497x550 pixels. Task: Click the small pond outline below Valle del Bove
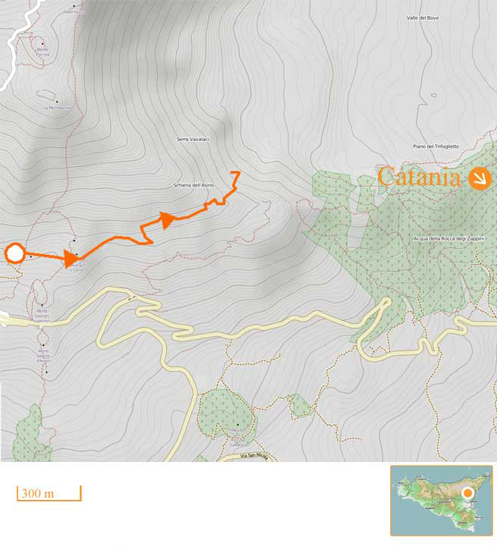(434, 95)
